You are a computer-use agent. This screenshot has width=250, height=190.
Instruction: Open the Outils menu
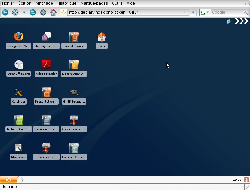click(x=117, y=3)
